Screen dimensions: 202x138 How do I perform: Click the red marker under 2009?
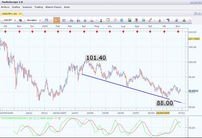pyautogui.click(x=45, y=32)
